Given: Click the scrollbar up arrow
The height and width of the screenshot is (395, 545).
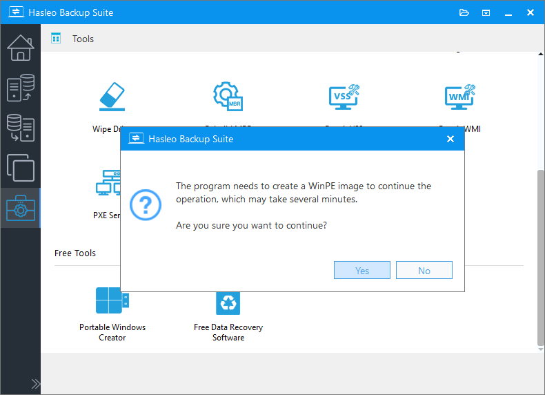Looking at the screenshot, I should pos(540,54).
